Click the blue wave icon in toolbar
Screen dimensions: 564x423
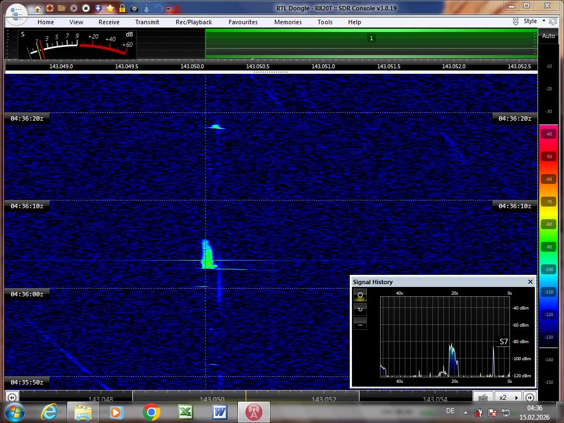pyautogui.click(x=159, y=8)
